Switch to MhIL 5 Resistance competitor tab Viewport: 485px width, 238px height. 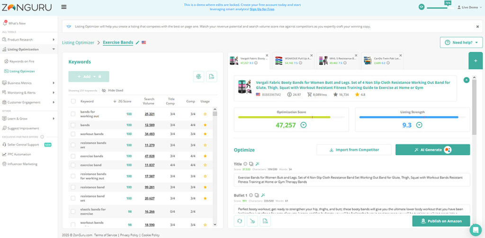click(337, 60)
